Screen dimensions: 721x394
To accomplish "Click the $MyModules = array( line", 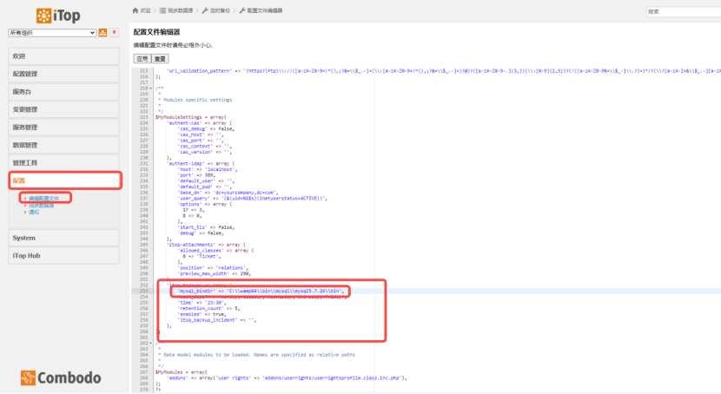I will (182, 372).
